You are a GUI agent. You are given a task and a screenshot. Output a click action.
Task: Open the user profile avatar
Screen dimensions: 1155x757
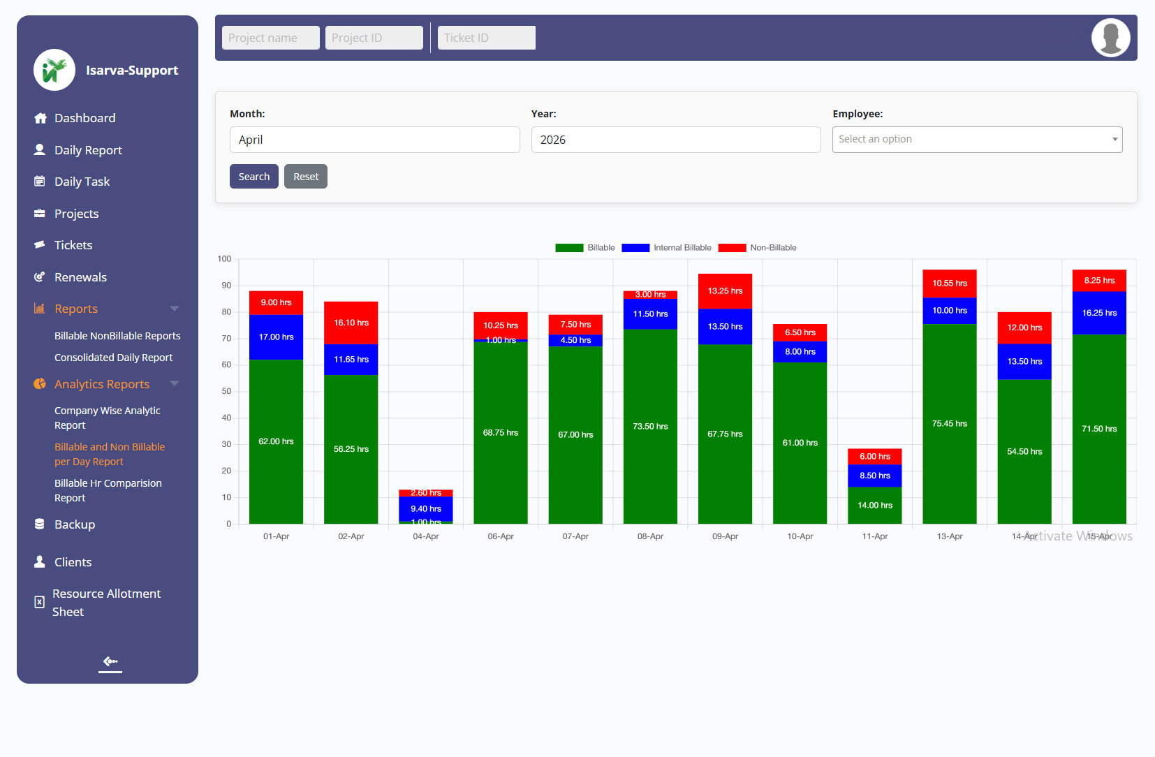[x=1110, y=38]
